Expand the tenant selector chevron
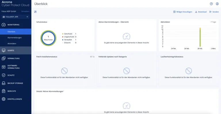 pos(27,17)
